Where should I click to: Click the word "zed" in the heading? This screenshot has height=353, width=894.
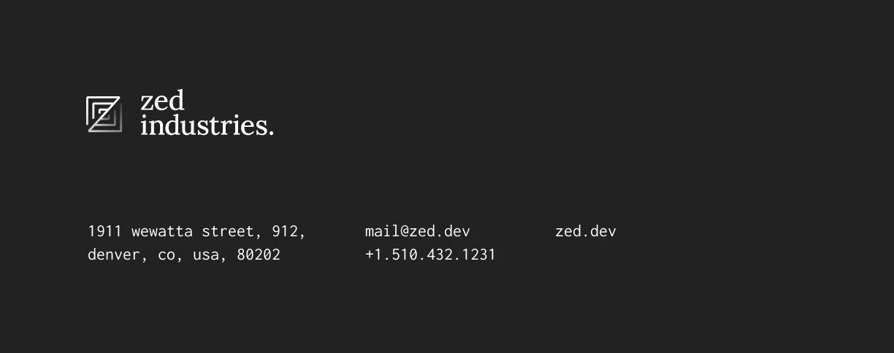[x=162, y=101]
